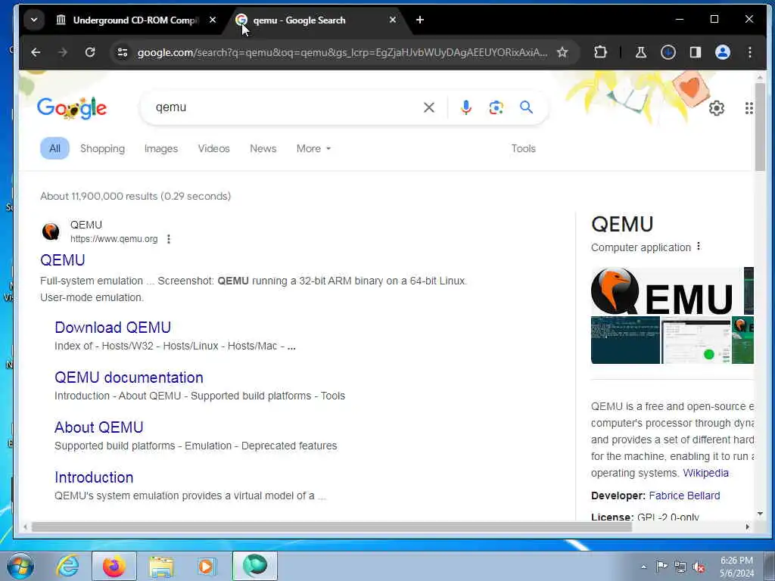Open the screenshot thumbnail with green dot
Viewport: 775px width, 581px height.
click(x=696, y=341)
